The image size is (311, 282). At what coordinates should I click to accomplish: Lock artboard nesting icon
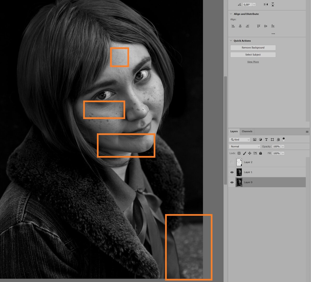[x=255, y=153]
